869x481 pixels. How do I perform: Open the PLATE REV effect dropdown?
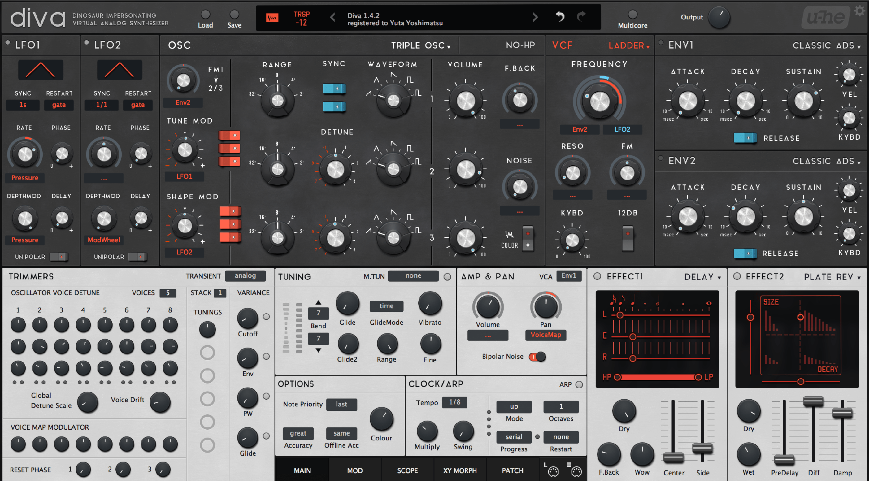832,277
